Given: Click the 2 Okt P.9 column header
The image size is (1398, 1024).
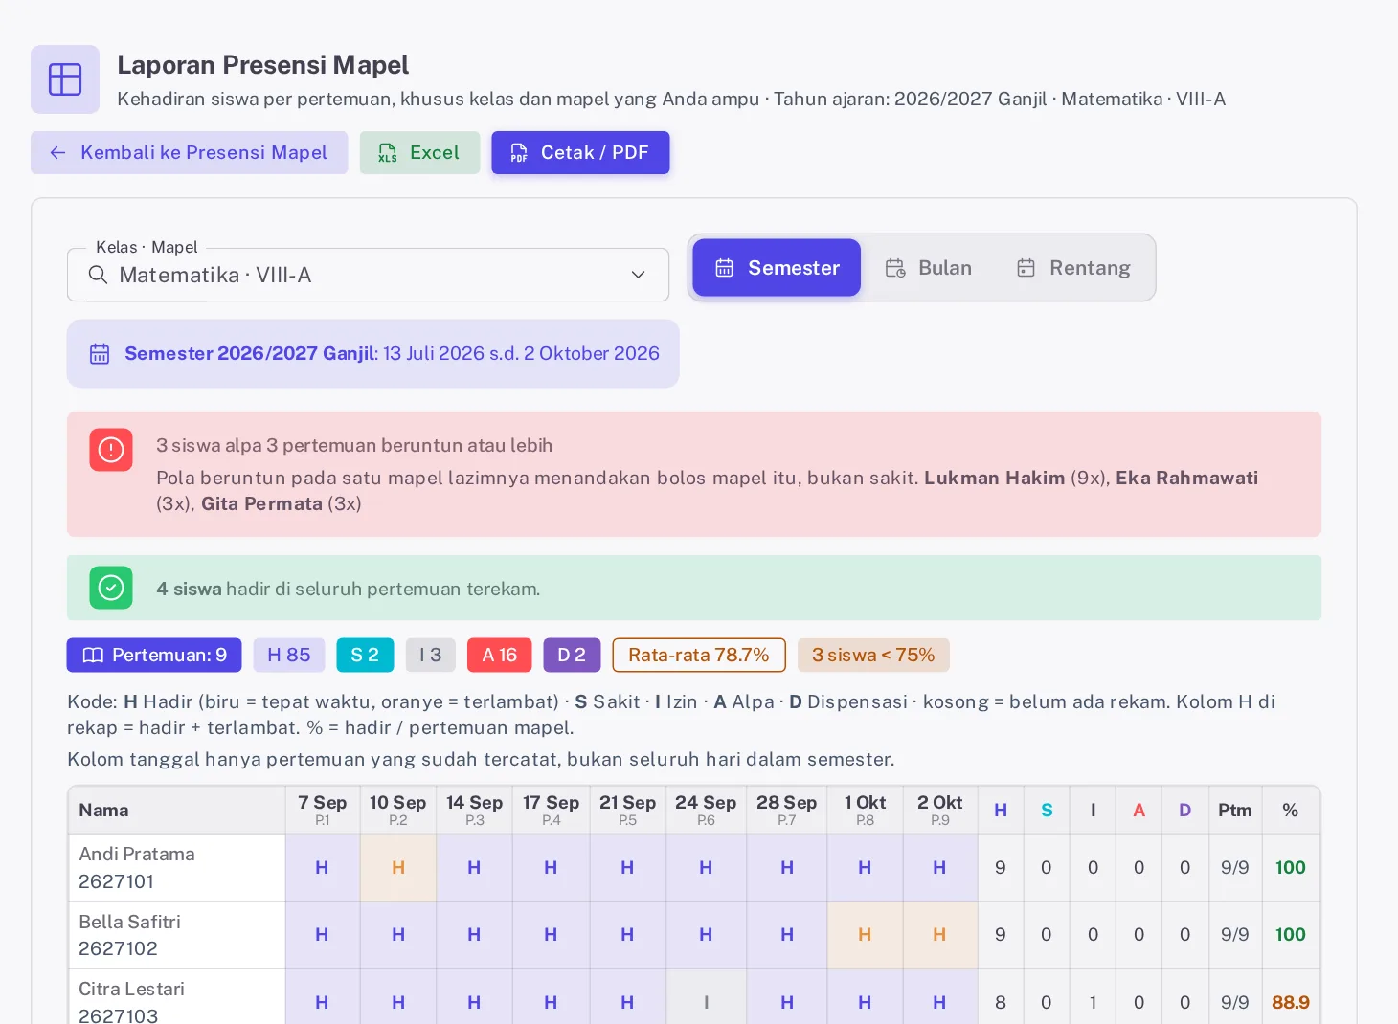Looking at the screenshot, I should [x=940, y=811].
